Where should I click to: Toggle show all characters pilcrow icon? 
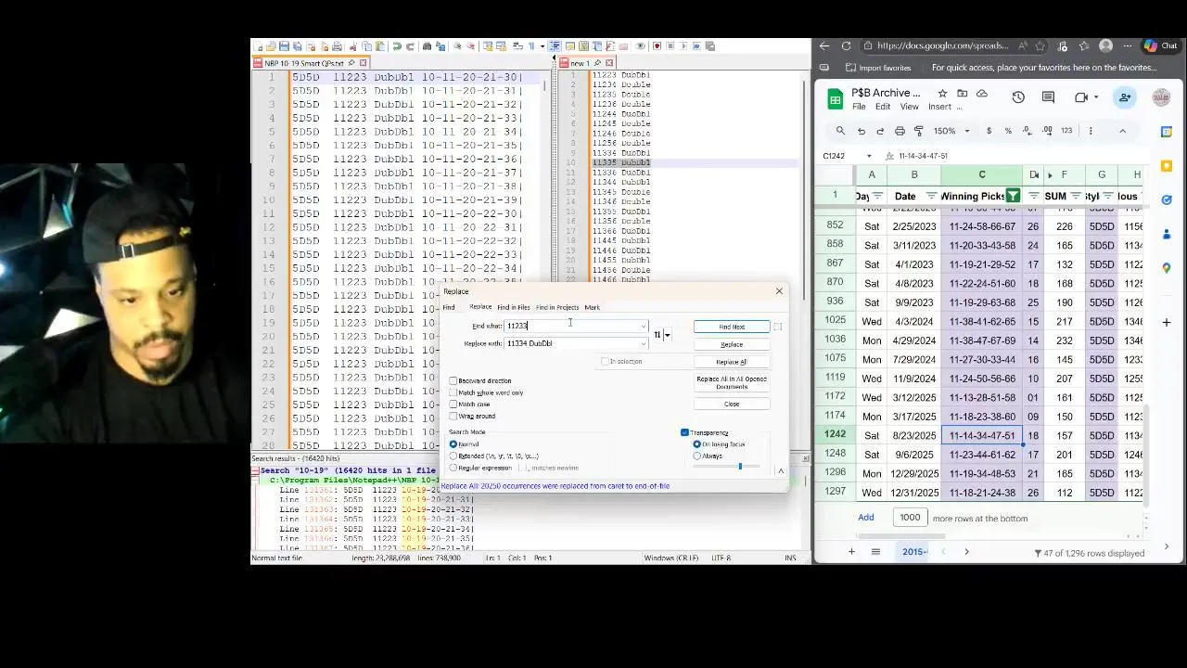click(531, 46)
